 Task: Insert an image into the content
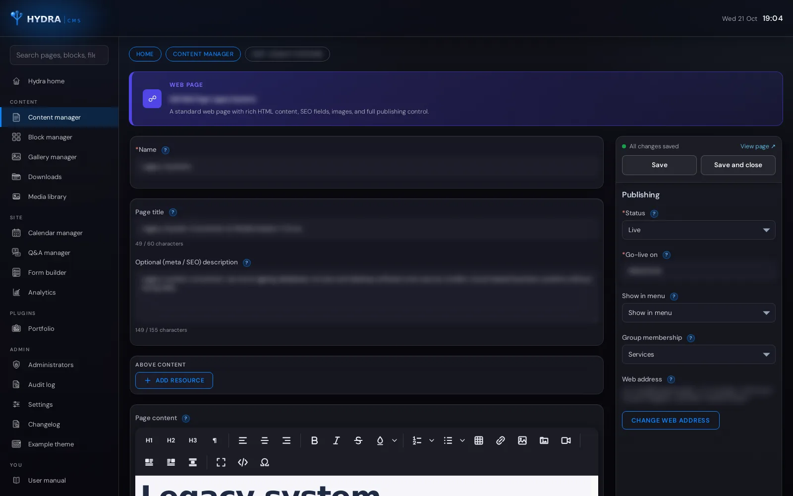[522, 440]
